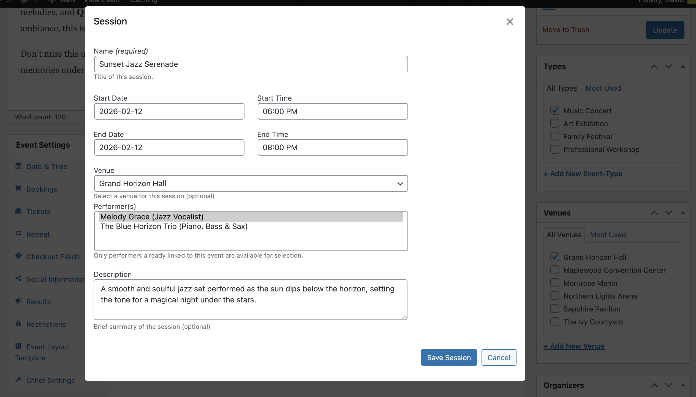Click into the Start Time field
696x397 pixels.
[333, 111]
